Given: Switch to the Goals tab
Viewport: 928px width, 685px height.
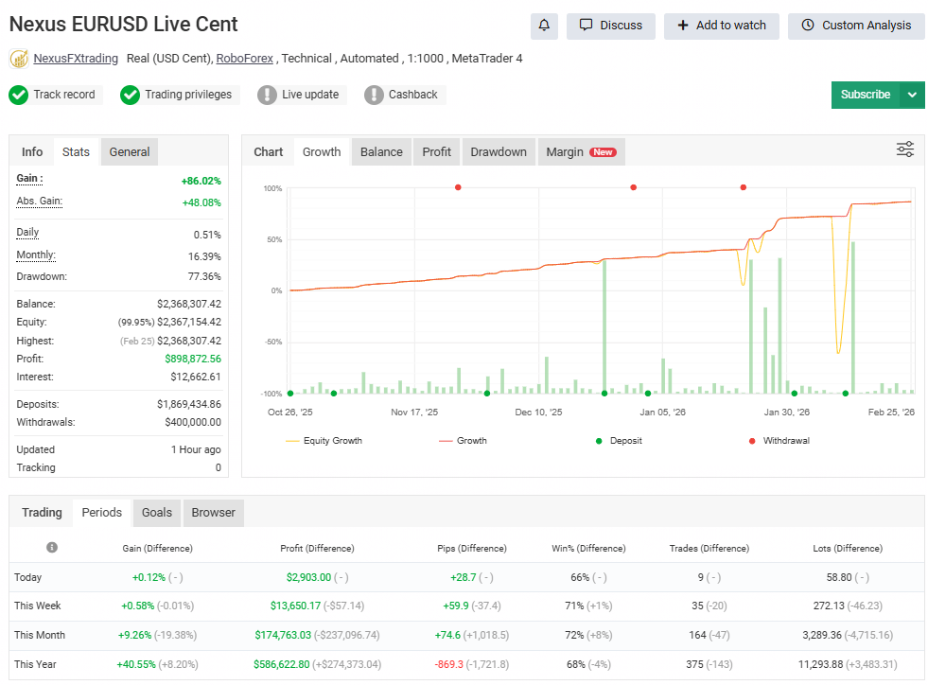Looking at the screenshot, I should pos(156,513).
